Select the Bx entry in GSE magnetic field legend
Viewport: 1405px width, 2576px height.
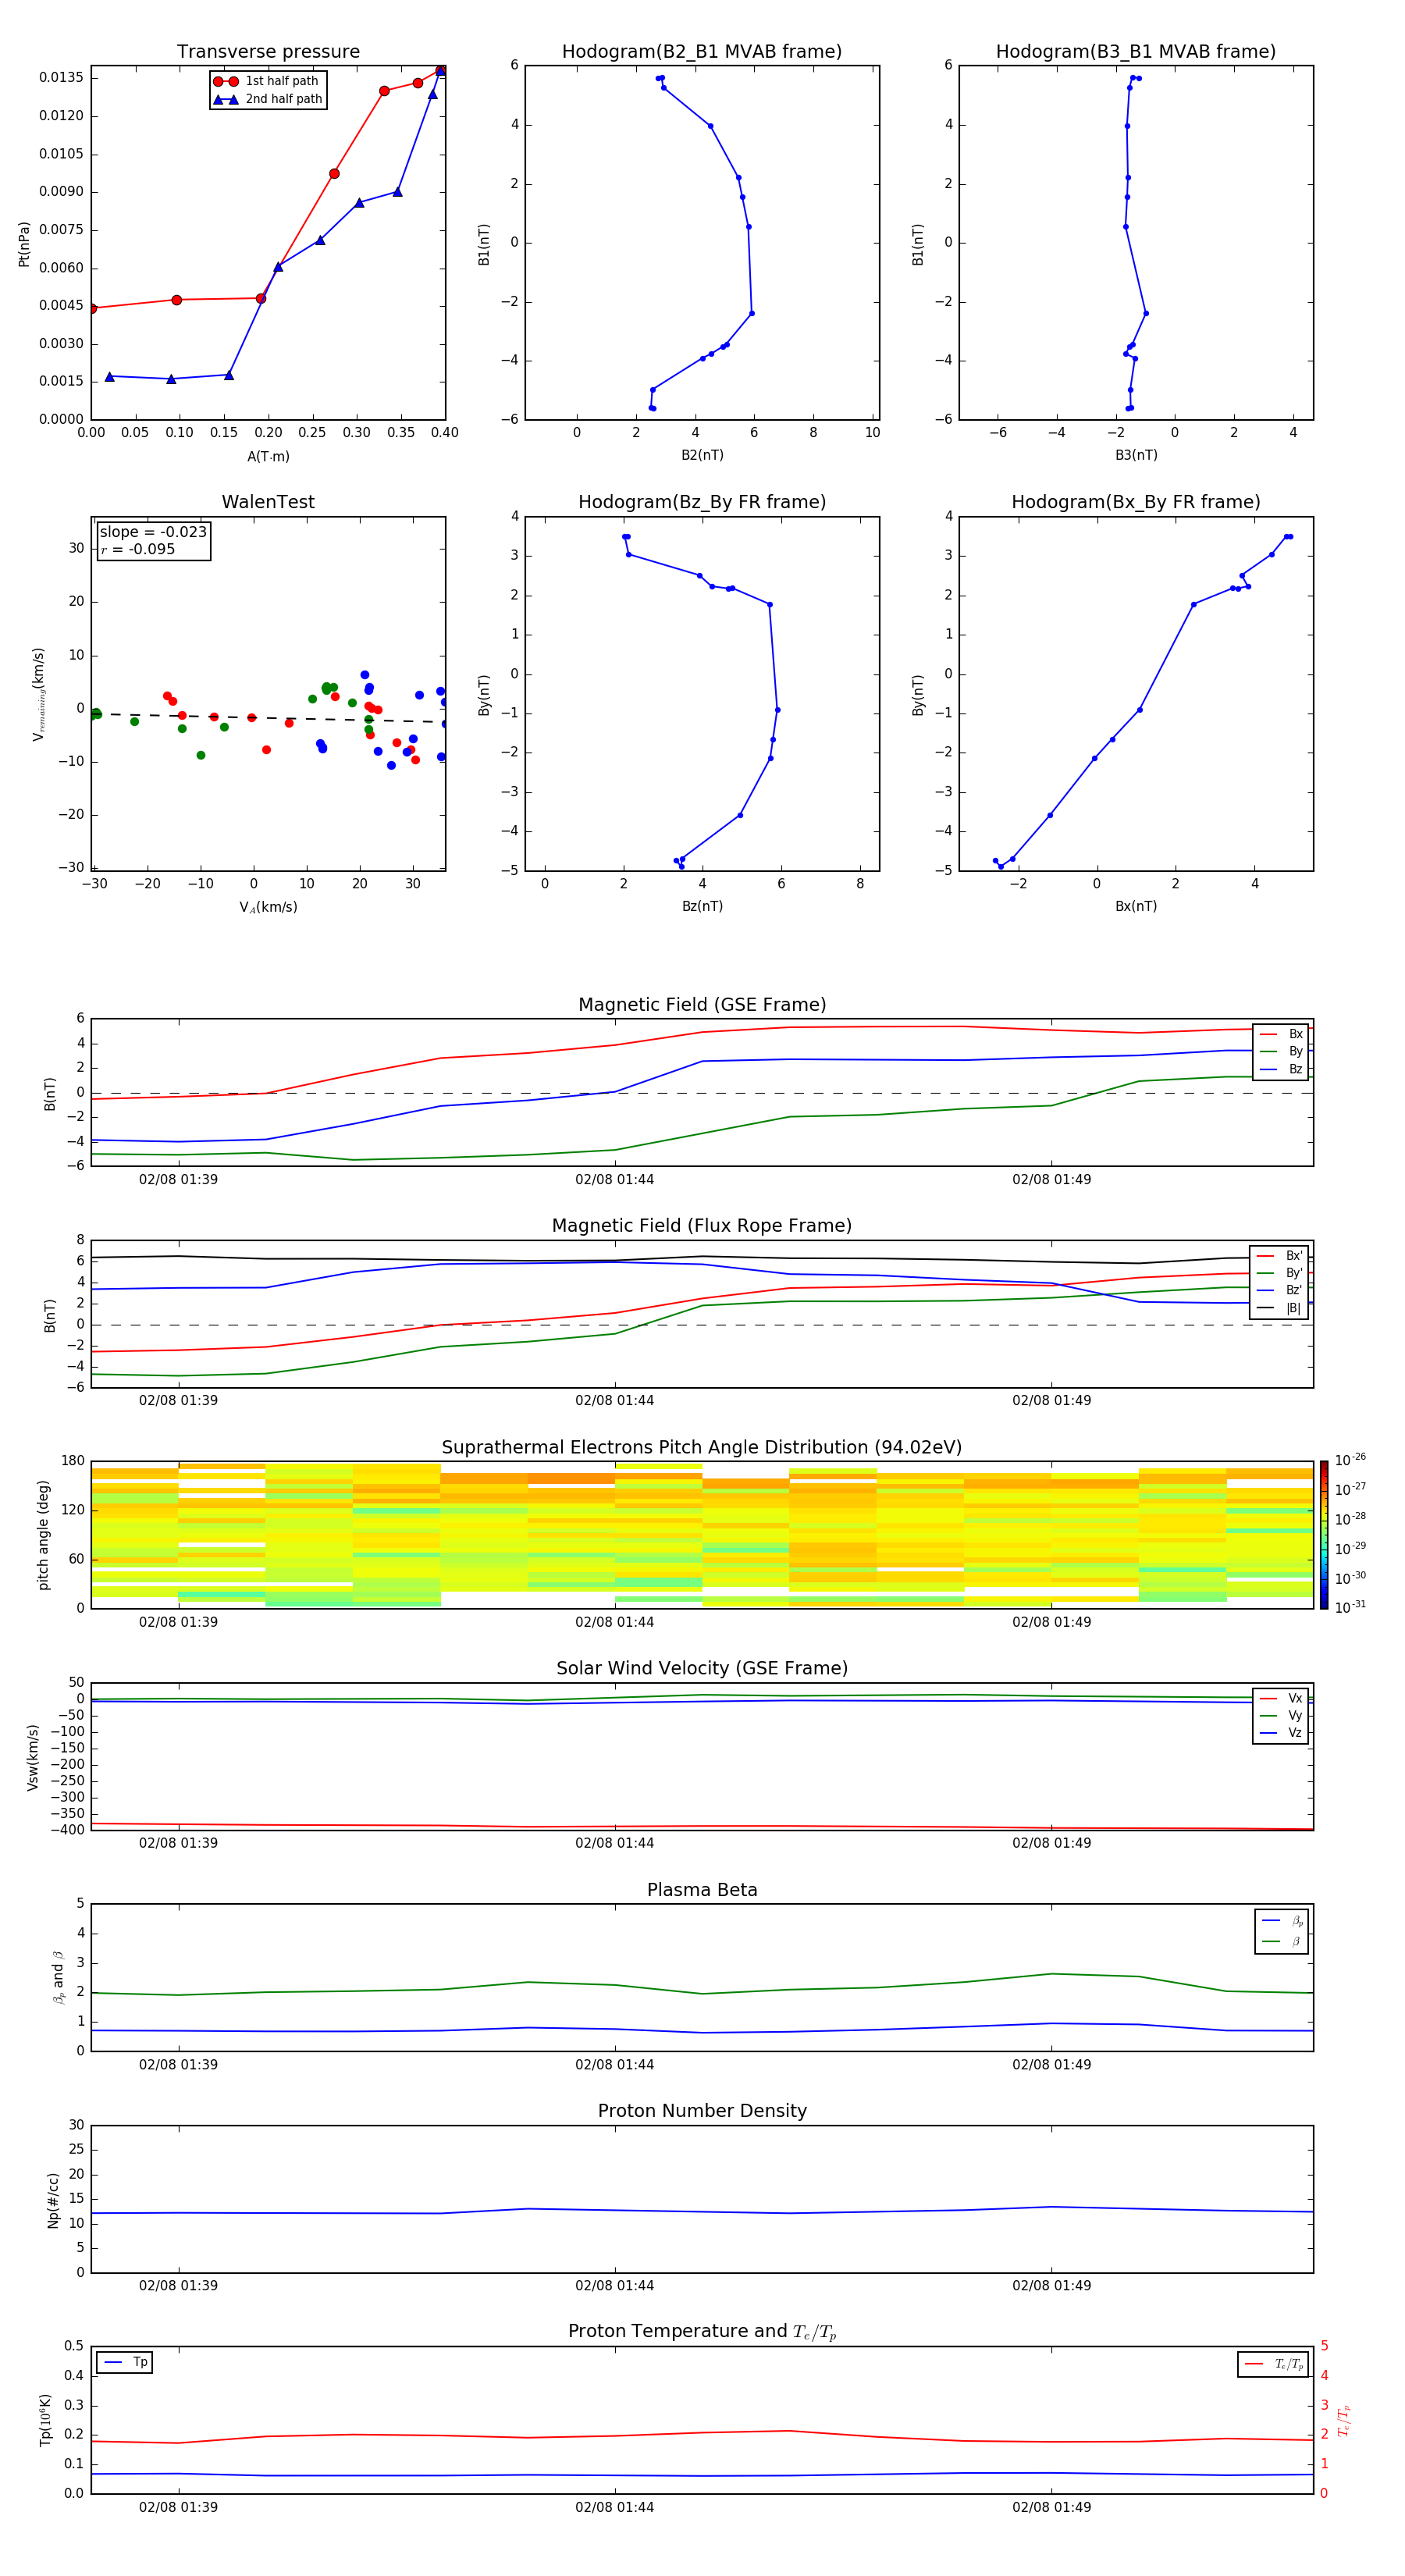[x=1281, y=1034]
